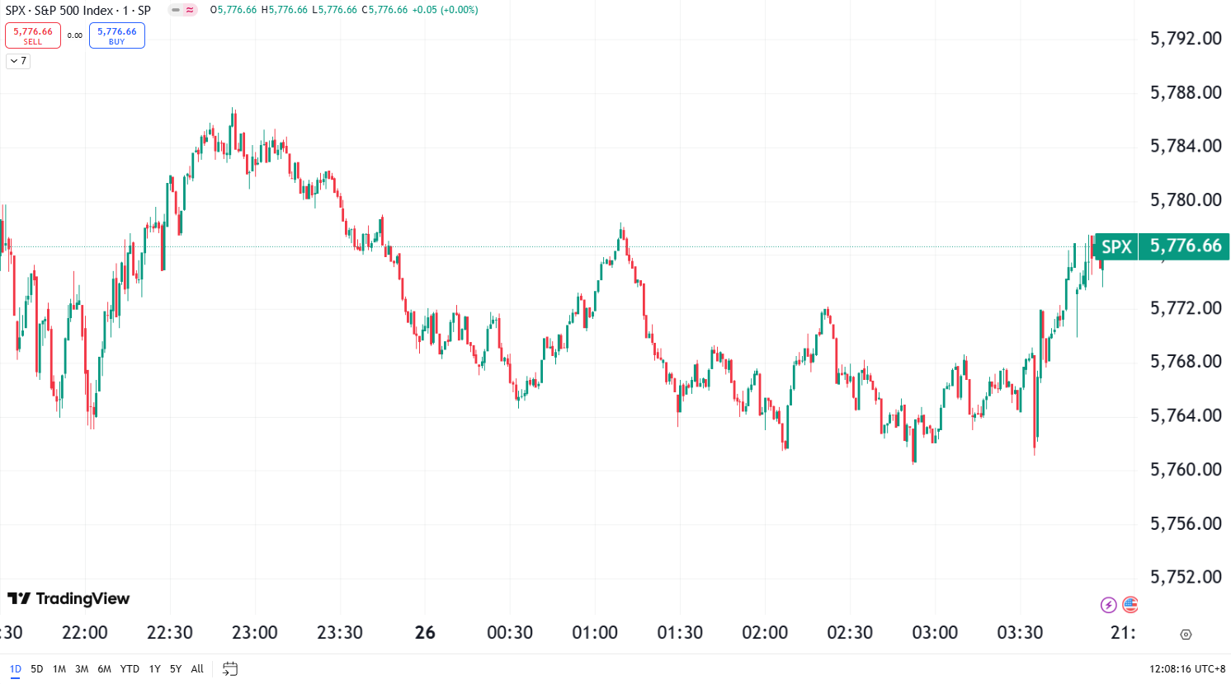
Task: Open the go-to-date calendar icon
Action: 230,669
